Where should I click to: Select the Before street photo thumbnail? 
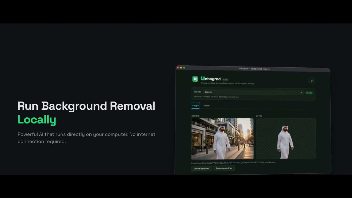[222, 139]
